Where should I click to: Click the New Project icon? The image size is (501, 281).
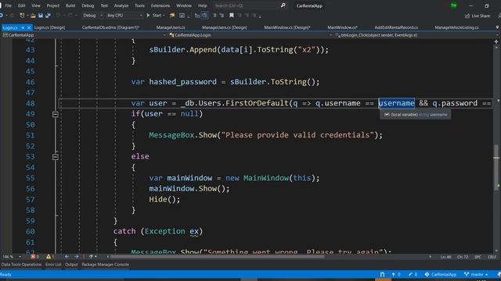[22, 16]
